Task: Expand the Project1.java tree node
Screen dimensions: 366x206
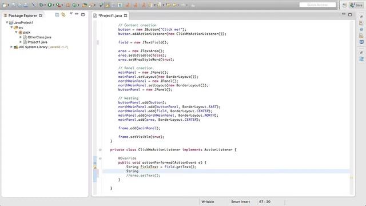Action: pos(21,42)
